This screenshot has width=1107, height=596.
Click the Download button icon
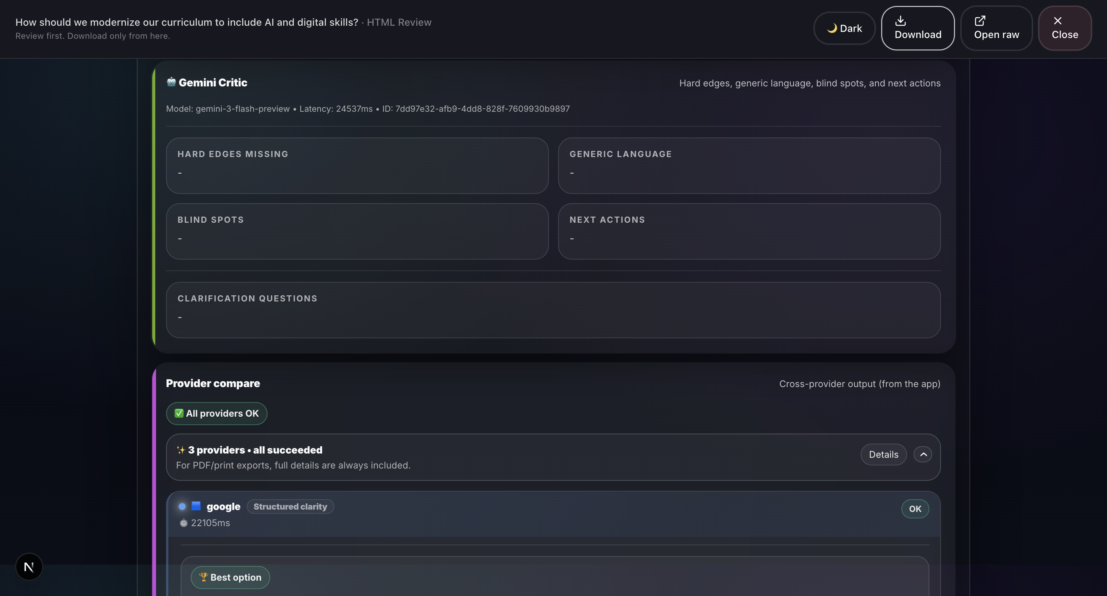[x=900, y=21]
